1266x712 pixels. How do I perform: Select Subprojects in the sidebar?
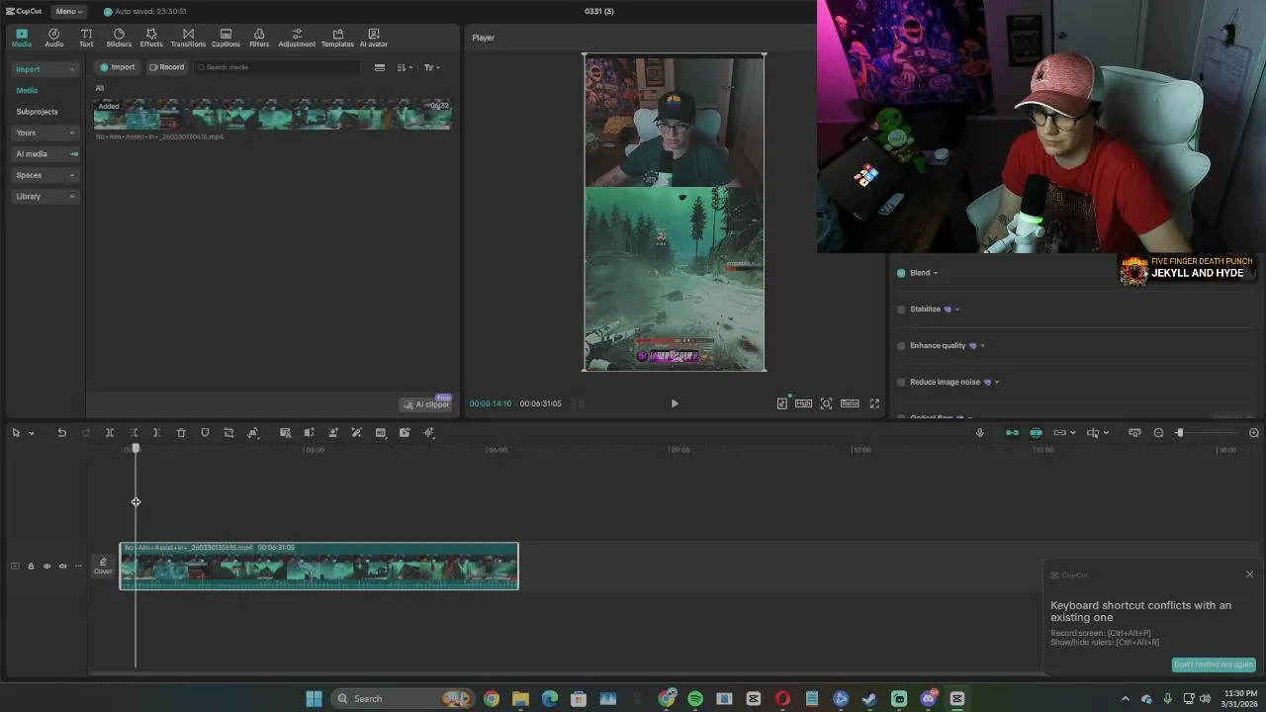[37, 112]
